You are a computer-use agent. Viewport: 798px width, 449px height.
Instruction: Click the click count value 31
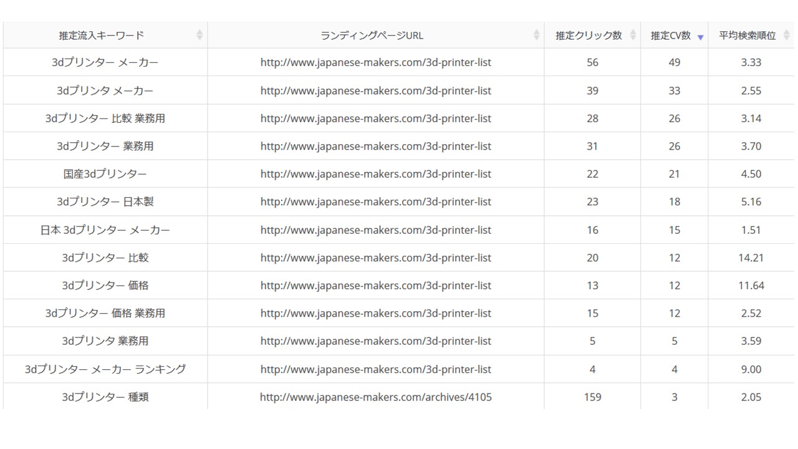[x=592, y=146]
